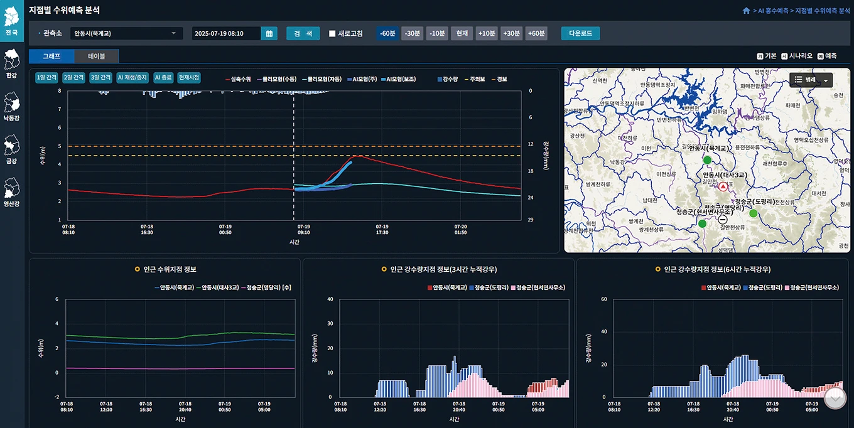Click the 다운로드 download button
Image resolution: width=854 pixels, height=428 pixels.
(x=580, y=33)
